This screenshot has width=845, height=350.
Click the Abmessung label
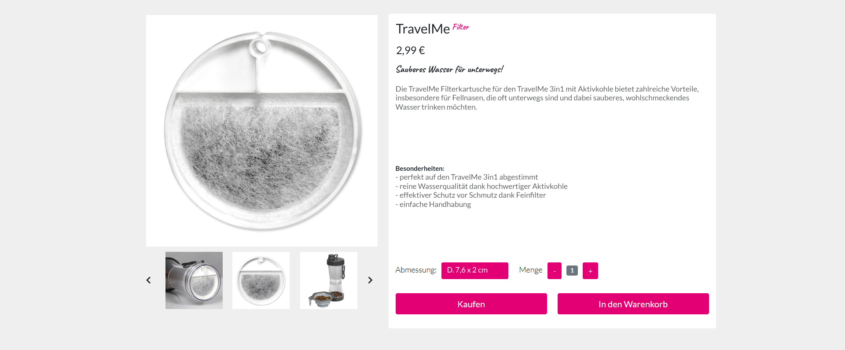pos(415,270)
